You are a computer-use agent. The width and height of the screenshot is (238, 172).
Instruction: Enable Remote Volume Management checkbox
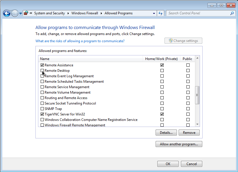pos(42,92)
